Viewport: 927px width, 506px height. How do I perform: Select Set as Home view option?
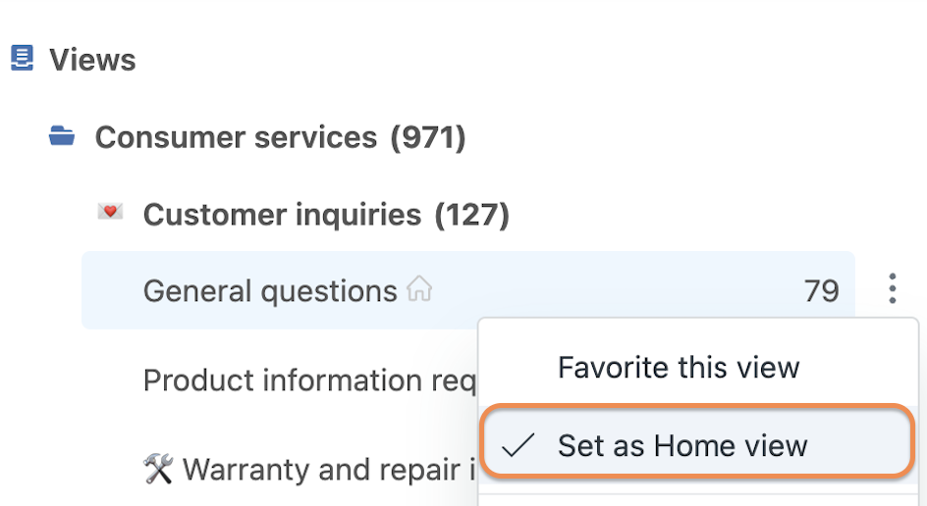(682, 446)
